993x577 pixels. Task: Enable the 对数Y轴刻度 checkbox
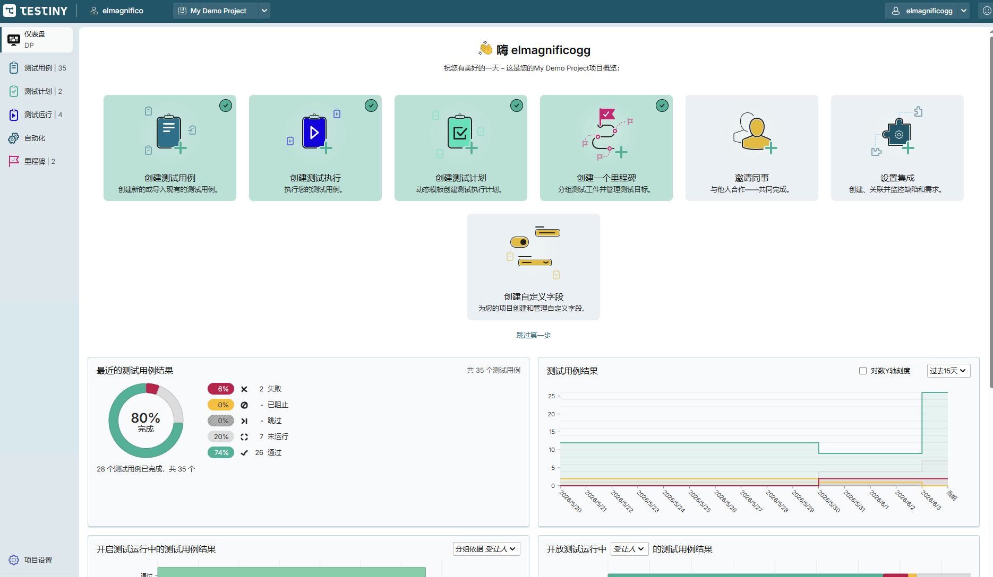(x=863, y=371)
